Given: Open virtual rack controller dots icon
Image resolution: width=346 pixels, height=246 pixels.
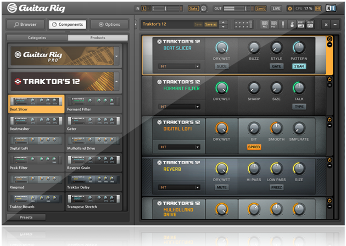Looking at the screenshot, I should pyautogui.click(x=243, y=24).
